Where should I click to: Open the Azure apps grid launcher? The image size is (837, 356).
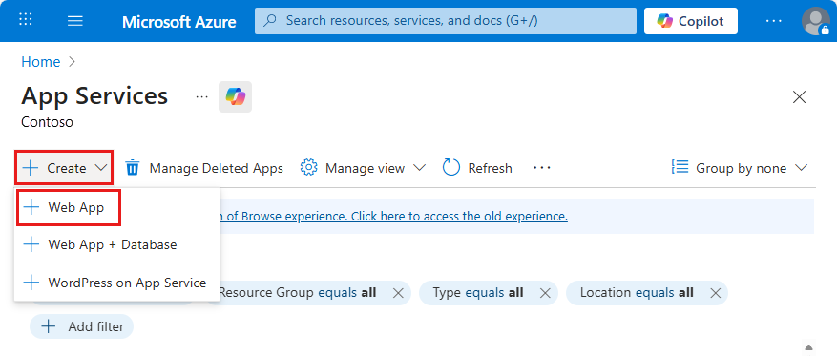tap(25, 20)
